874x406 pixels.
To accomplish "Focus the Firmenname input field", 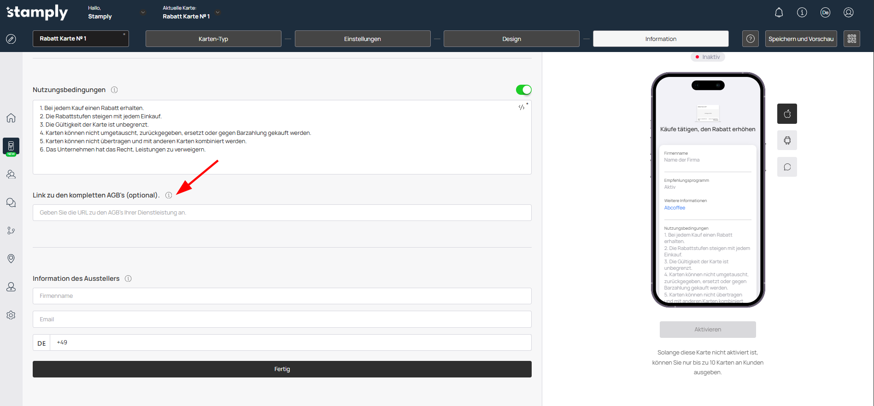I will click(x=282, y=296).
